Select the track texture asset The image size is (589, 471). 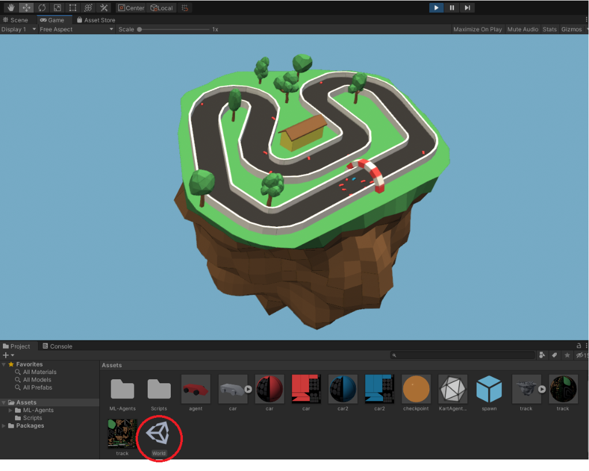click(122, 434)
